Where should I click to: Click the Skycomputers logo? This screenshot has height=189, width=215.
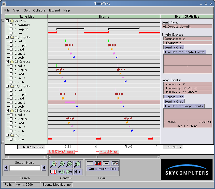tap(187, 170)
